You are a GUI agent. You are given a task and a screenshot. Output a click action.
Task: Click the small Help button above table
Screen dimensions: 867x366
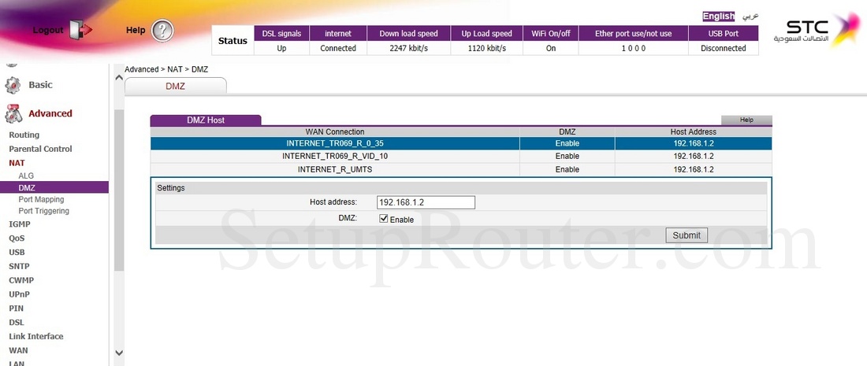click(x=746, y=120)
